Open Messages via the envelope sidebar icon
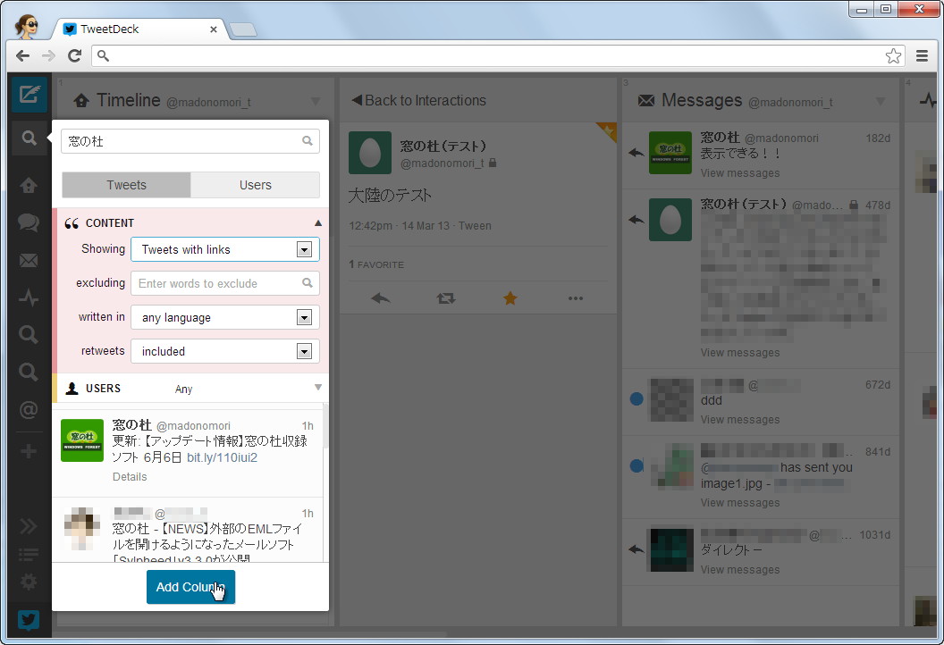Image resolution: width=944 pixels, height=645 pixels. pyautogui.click(x=28, y=260)
